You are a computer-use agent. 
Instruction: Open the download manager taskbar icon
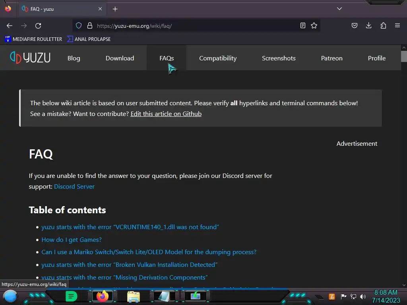[x=195, y=296]
